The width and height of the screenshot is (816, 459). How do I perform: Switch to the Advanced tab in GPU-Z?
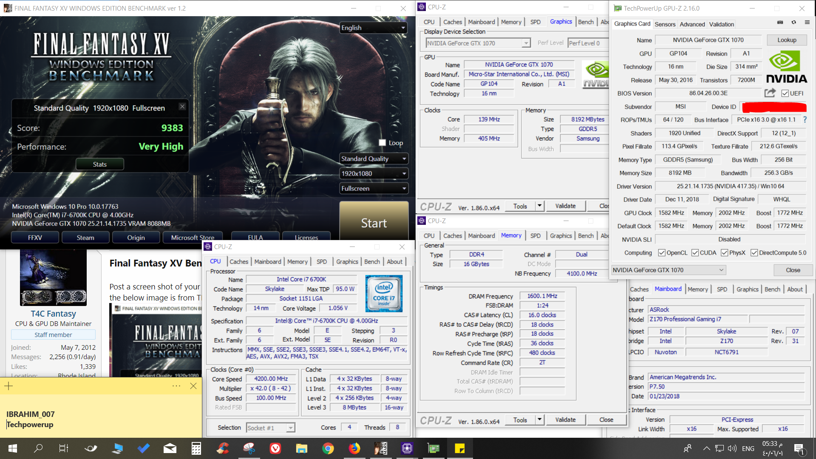[x=692, y=24]
